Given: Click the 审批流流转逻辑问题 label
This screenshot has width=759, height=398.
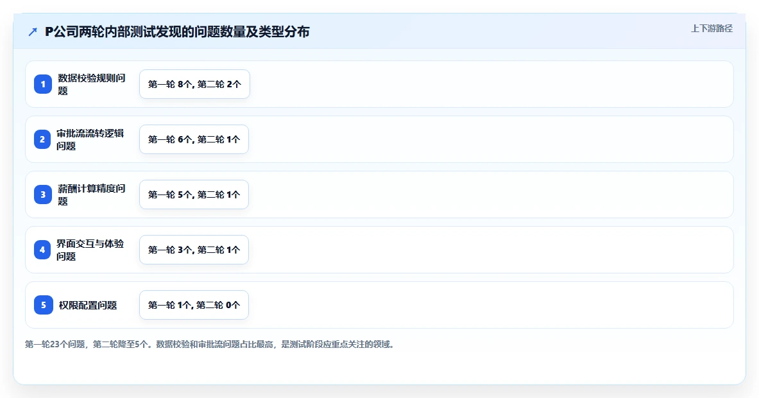Looking at the screenshot, I should tap(90, 139).
